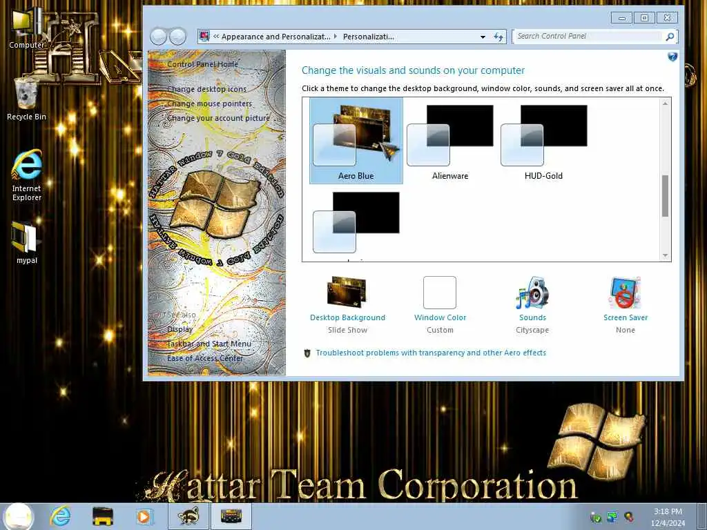Click the Window Color text link
The image size is (707, 530).
[x=440, y=317]
